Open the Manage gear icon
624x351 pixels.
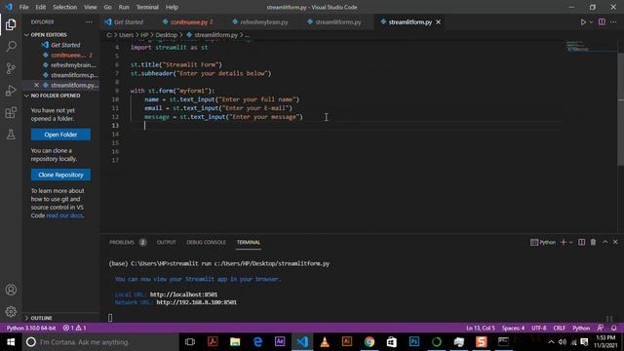[x=11, y=312]
